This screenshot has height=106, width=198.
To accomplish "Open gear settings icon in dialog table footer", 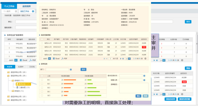I will 145,59.
